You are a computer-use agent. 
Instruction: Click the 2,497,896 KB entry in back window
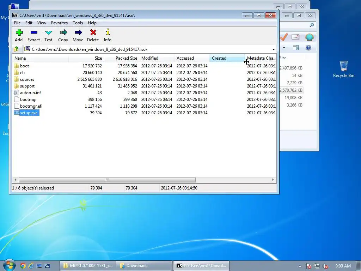click(291, 68)
